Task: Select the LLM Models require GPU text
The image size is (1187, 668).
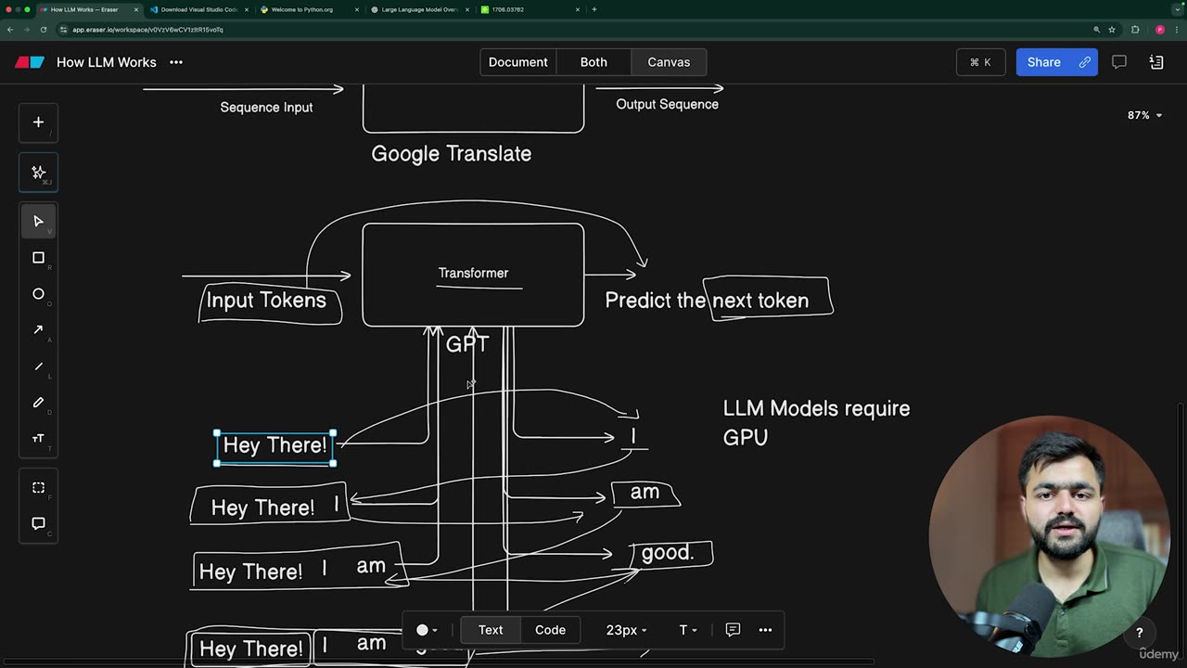Action: click(x=816, y=422)
